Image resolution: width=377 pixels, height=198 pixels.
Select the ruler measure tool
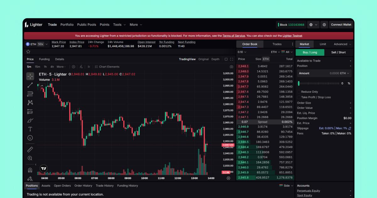pos(30,149)
